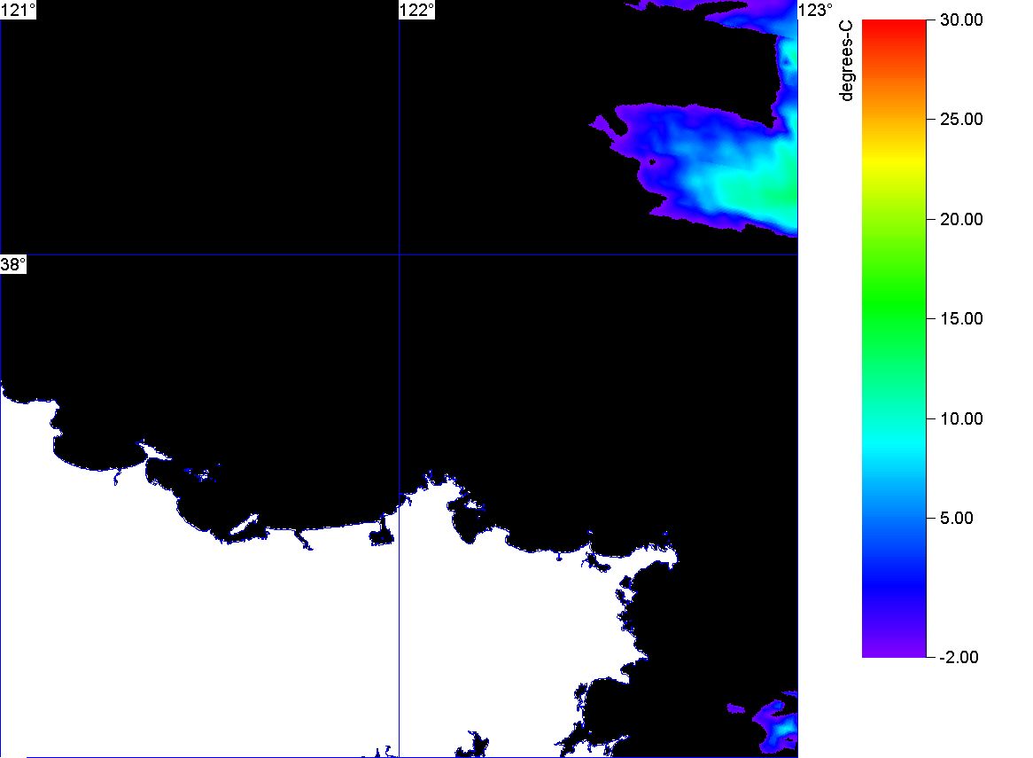This screenshot has height=758, width=1033.
Task: Click the degrees-C axis label
Action: click(847, 60)
